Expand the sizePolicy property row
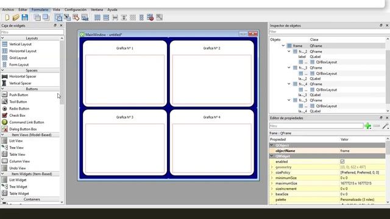Viewport: 390px width, 219px height. (x=272, y=172)
